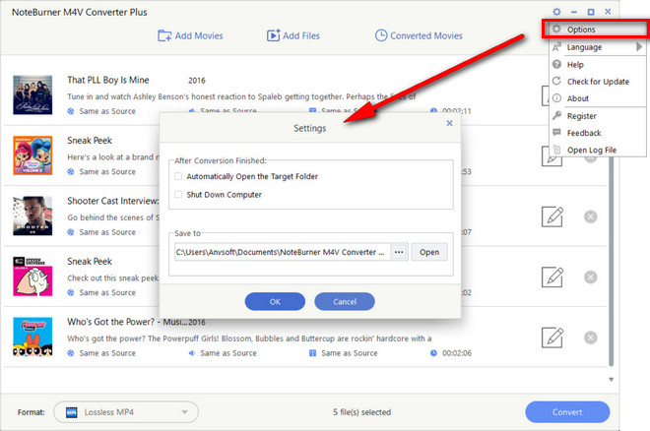Click the Feedback speech bubble icon
This screenshot has width=650, height=431.
pos(556,133)
